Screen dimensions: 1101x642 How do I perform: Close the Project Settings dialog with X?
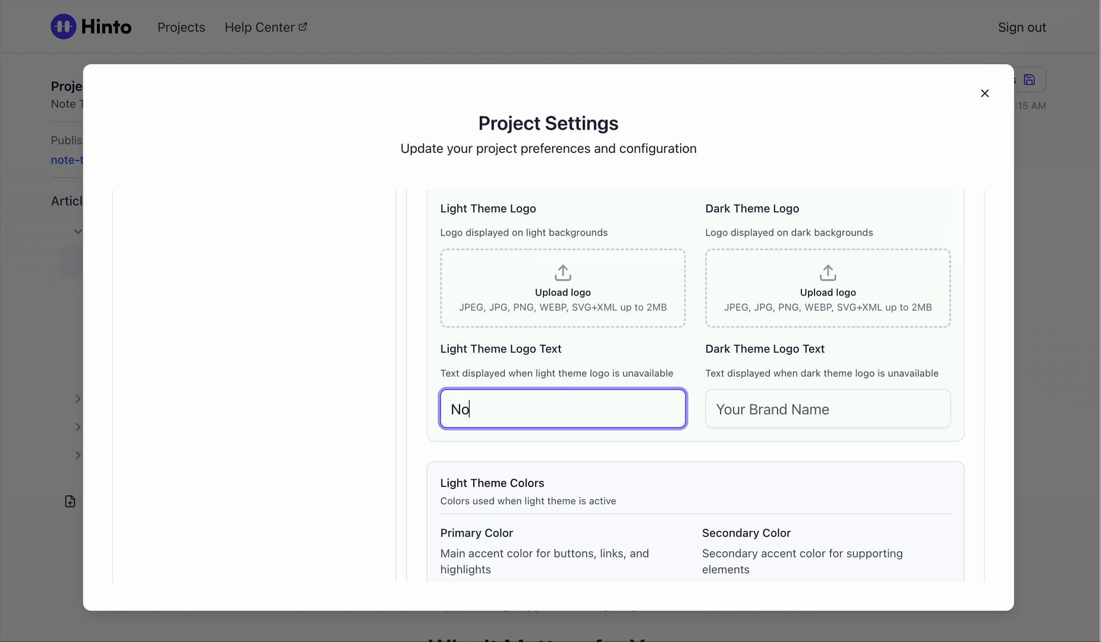tap(984, 93)
